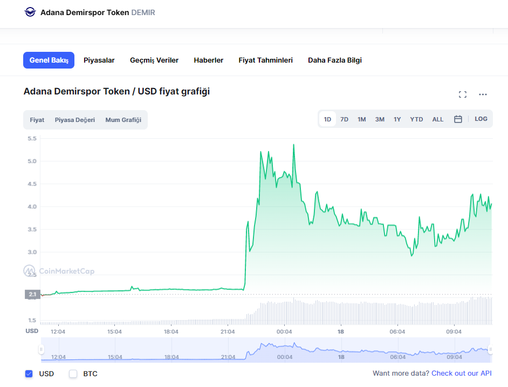The width and height of the screenshot is (508, 387).
Task: Toggle the USD currency checkbox
Action: (x=29, y=374)
